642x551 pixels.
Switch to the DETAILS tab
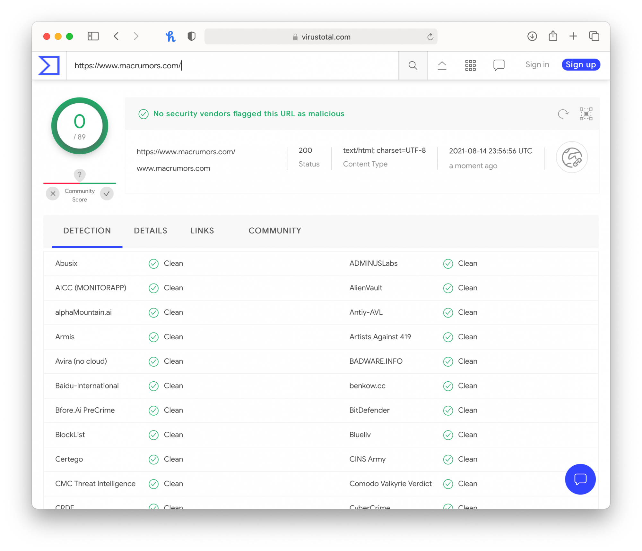(151, 231)
